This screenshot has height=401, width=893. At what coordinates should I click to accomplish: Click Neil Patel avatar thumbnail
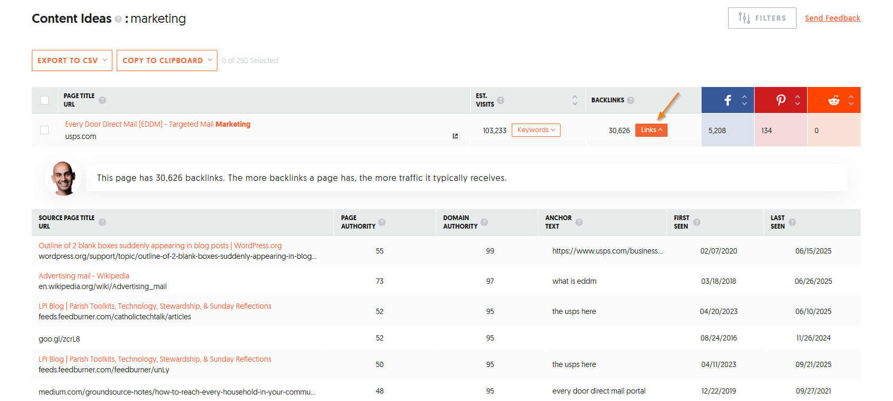tap(64, 178)
